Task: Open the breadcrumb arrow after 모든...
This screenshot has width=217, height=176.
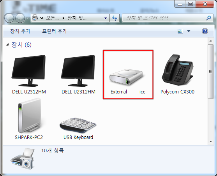Action: click(x=63, y=18)
